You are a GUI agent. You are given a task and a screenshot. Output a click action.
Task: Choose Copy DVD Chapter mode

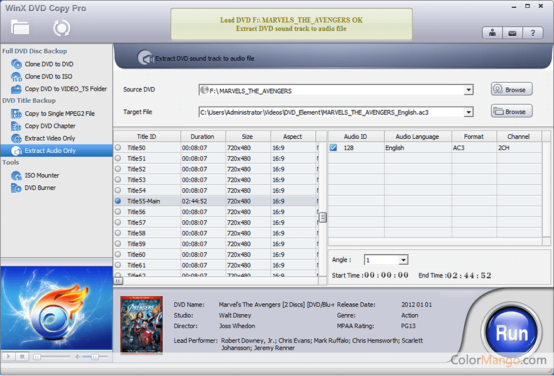tap(50, 126)
